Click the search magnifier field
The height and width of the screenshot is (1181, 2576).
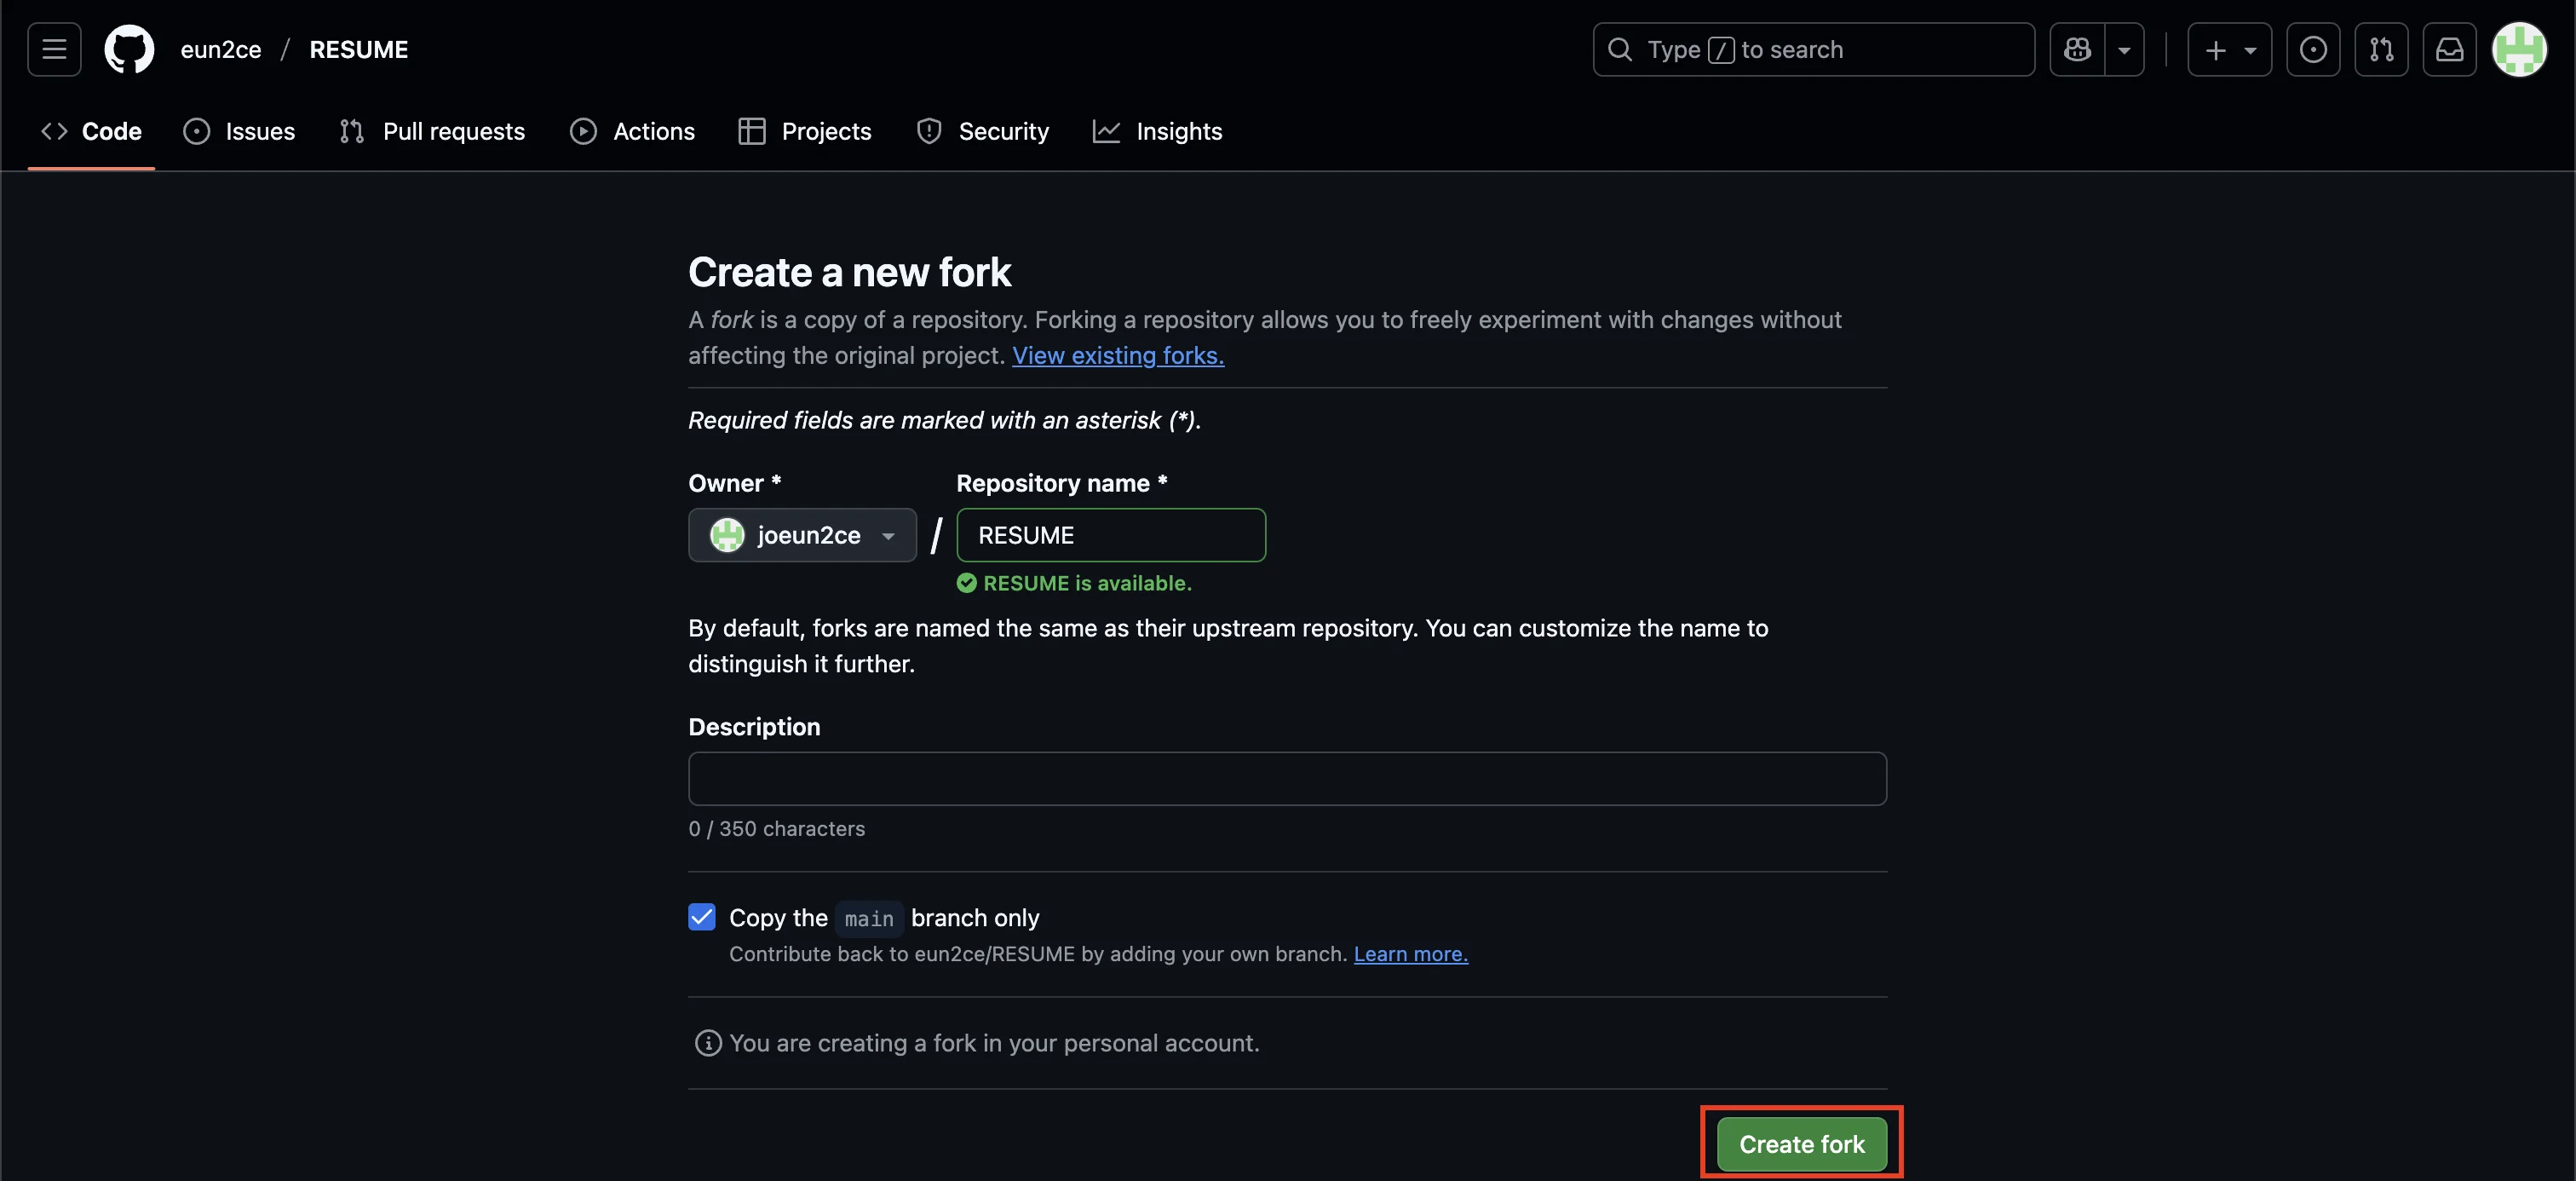(x=1812, y=49)
